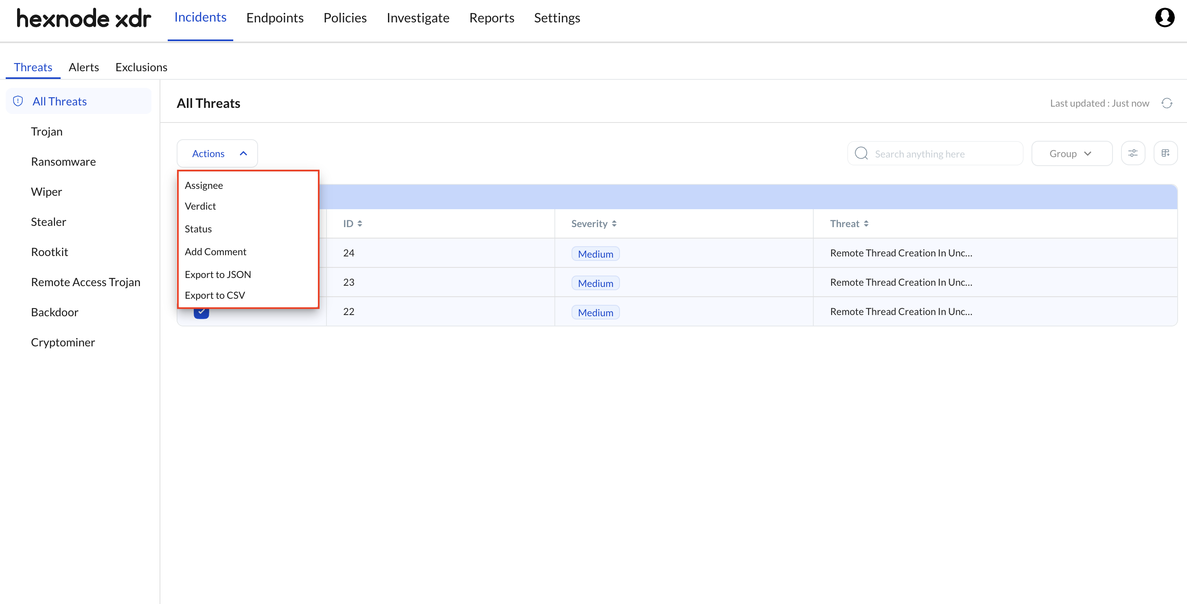The height and width of the screenshot is (604, 1187).
Task: Filter by Wiper in the sidebar
Action: tap(46, 192)
